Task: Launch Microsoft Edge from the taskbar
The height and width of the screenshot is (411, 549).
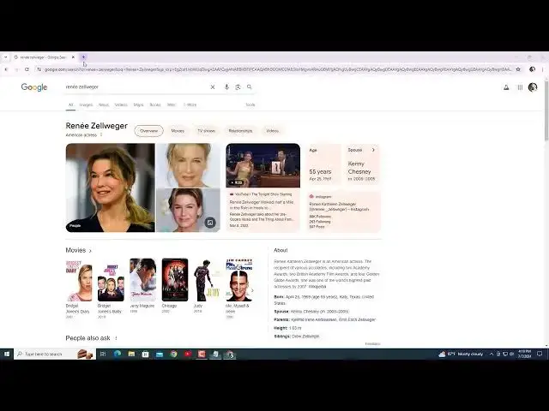Action: (118, 354)
